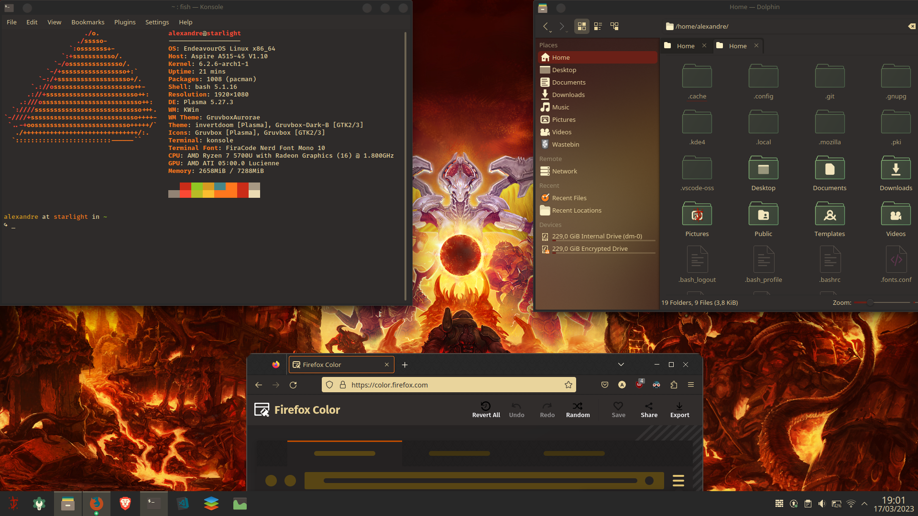Expand the Firefox list all tabs dropdown

tap(621, 365)
